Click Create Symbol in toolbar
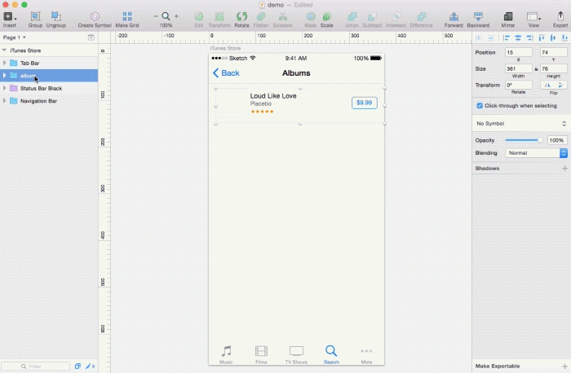Screen dimensions: 571x373 (95, 20)
